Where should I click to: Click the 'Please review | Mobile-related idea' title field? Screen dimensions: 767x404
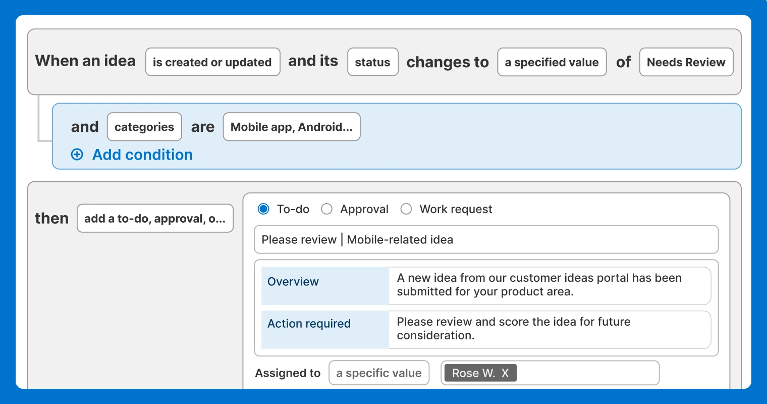click(x=486, y=239)
